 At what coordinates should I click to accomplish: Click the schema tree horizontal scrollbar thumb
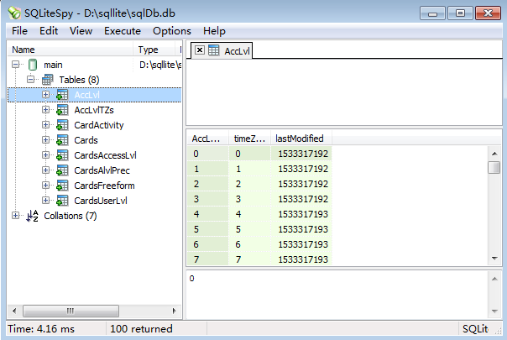(71, 311)
